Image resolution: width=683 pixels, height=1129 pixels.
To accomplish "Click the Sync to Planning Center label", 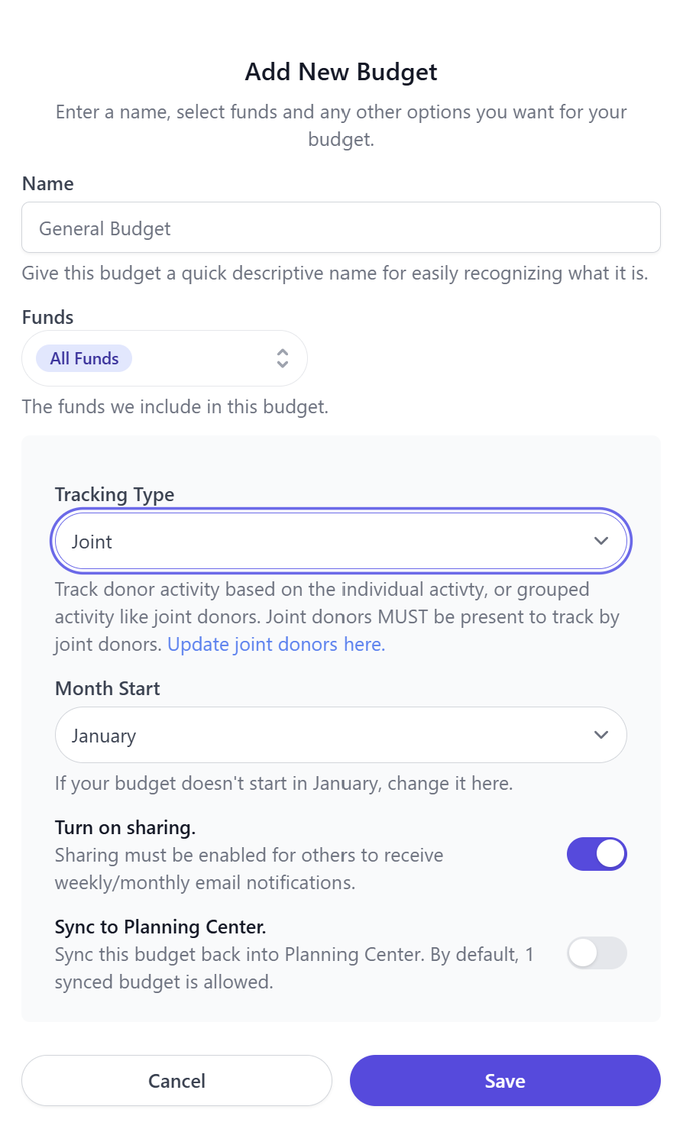I will (160, 927).
